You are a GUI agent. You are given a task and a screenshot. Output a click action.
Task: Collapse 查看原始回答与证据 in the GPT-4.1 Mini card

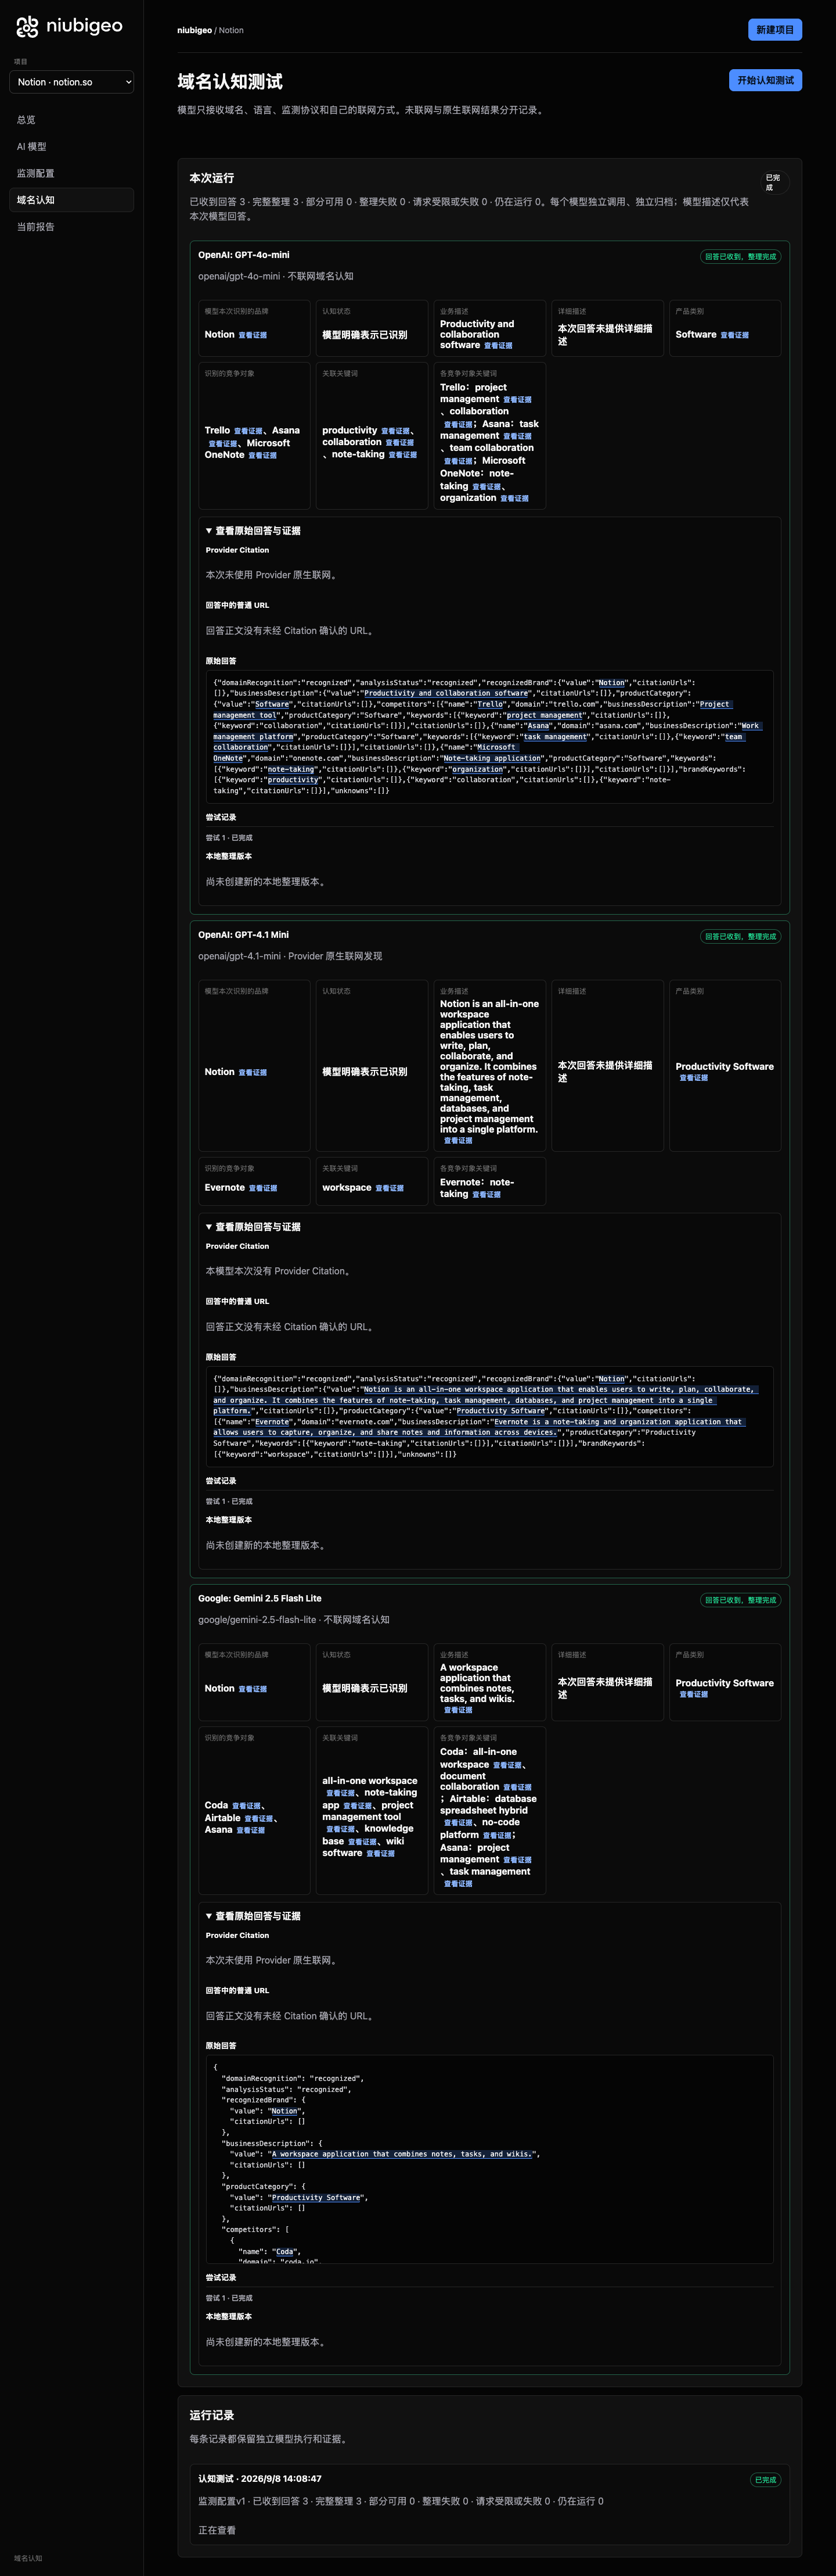coord(253,1227)
